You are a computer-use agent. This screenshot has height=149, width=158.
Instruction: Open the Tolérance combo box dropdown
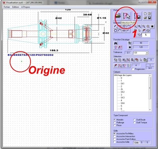(x=147, y=53)
